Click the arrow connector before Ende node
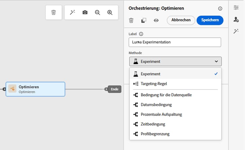Screen dimensions: 245x150 106,89
